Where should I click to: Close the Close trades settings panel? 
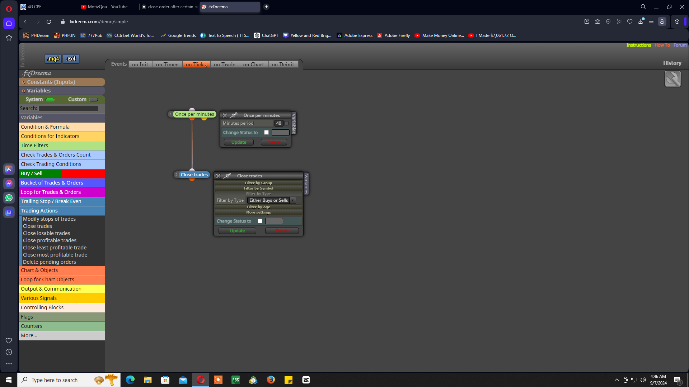tap(218, 176)
